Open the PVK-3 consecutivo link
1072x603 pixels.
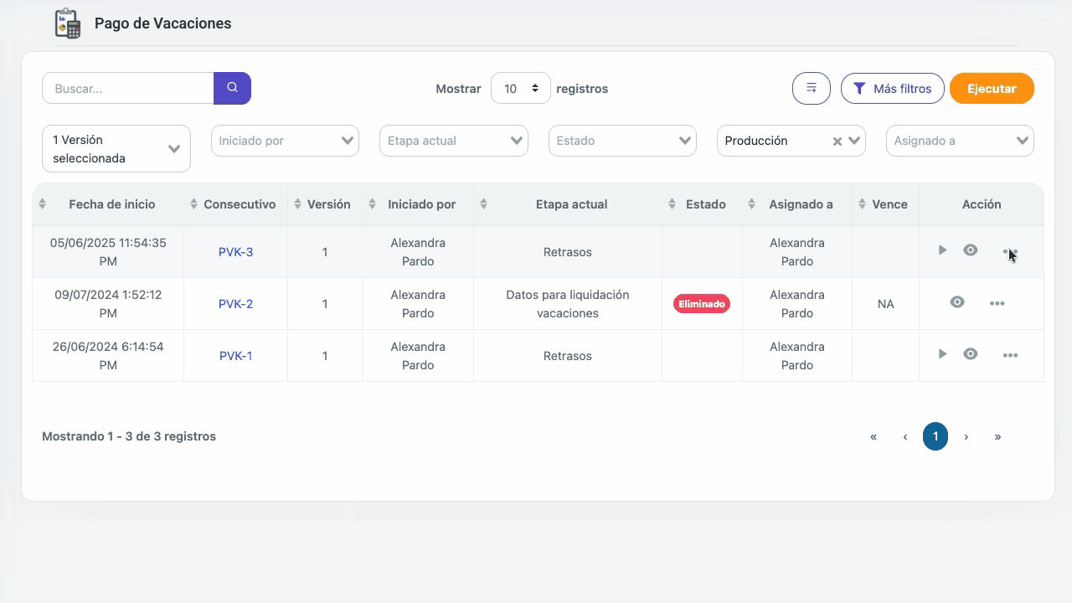[x=235, y=252]
